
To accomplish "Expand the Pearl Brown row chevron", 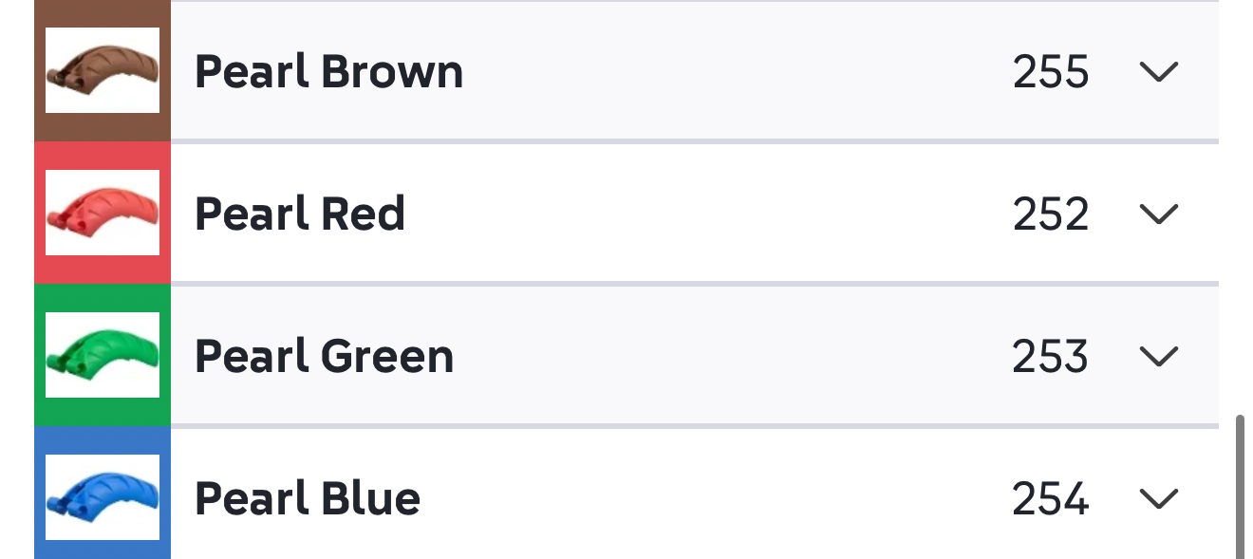I will point(1158,72).
